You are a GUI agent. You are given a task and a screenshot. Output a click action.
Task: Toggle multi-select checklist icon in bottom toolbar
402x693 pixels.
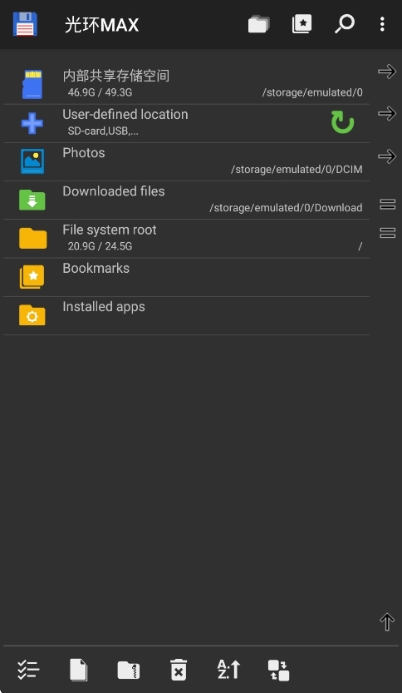[x=28, y=670]
